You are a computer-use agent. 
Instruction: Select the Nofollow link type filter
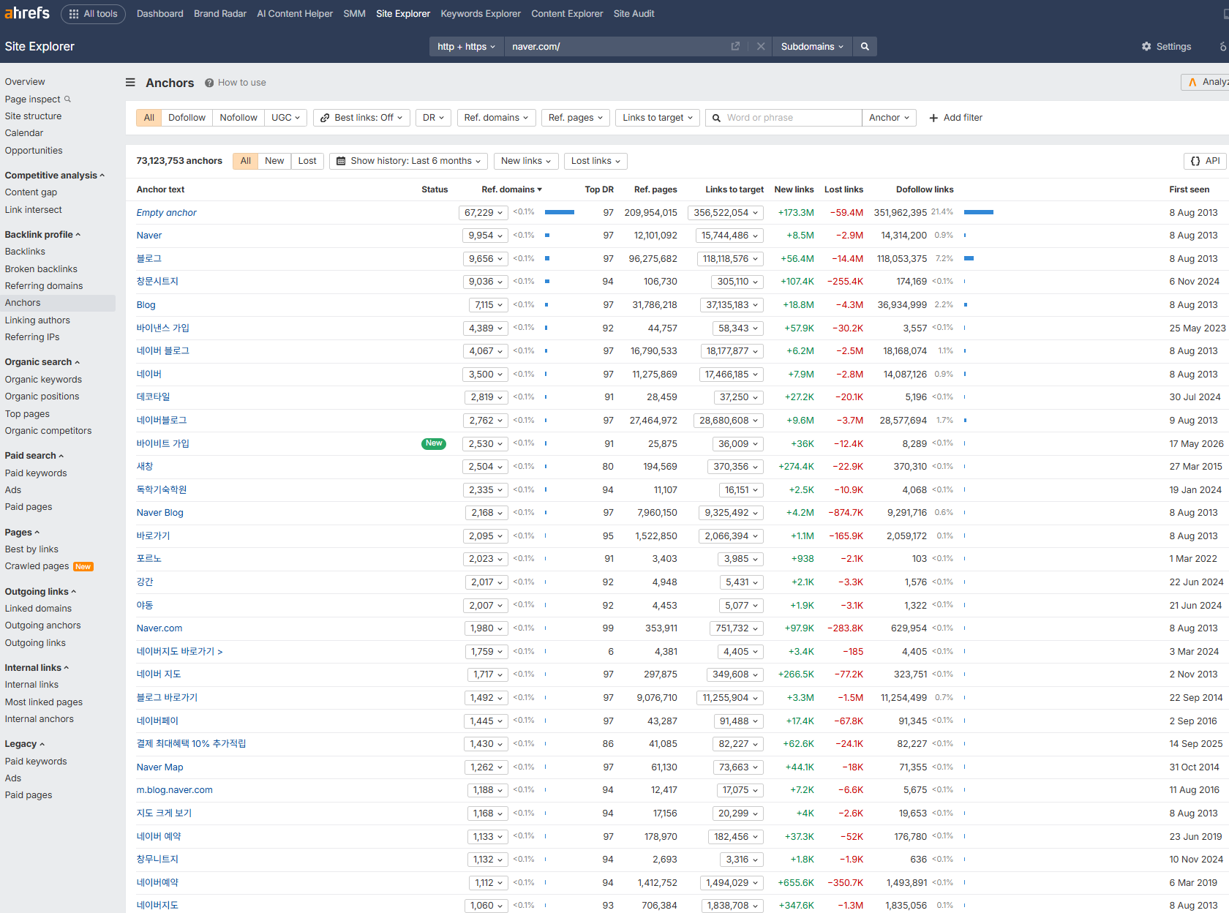238,118
